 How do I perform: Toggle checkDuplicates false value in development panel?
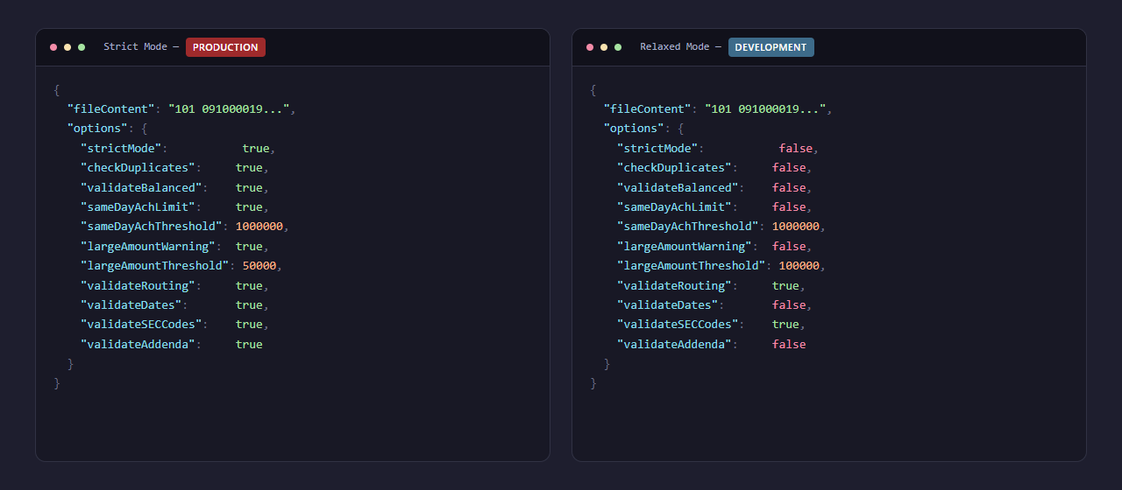[x=789, y=168]
